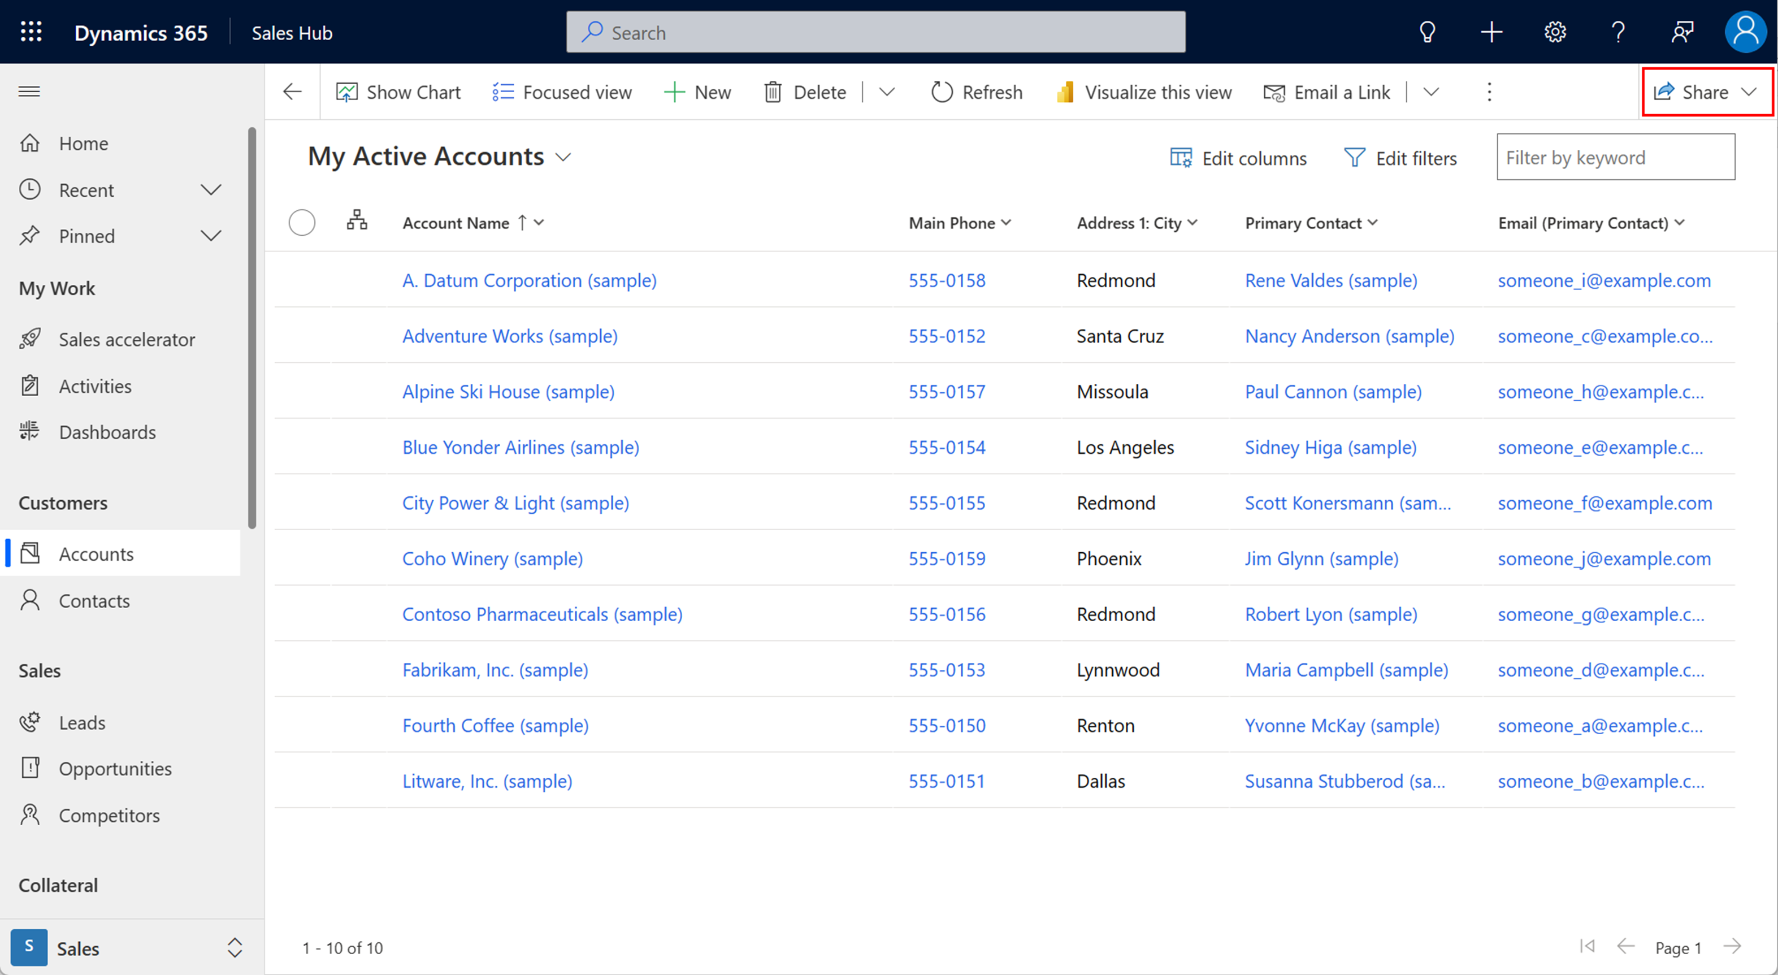Open Adventure Works (sample) account
The height and width of the screenshot is (975, 1778).
tap(510, 336)
